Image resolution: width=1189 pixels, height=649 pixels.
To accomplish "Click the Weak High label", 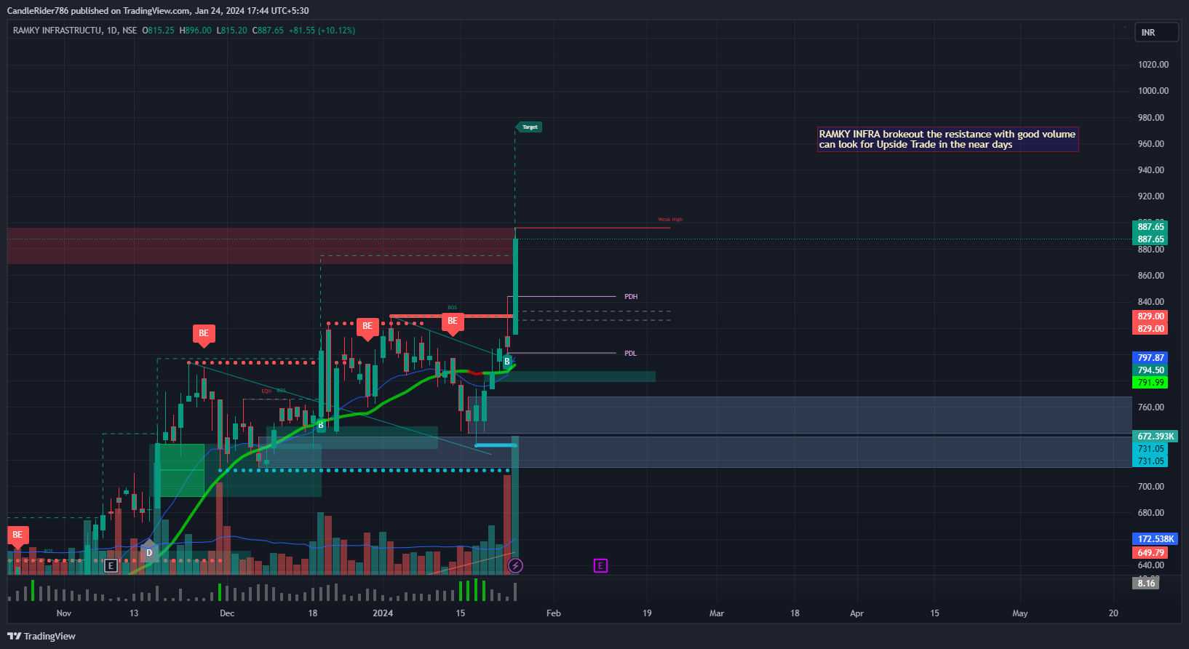I will pyautogui.click(x=670, y=220).
